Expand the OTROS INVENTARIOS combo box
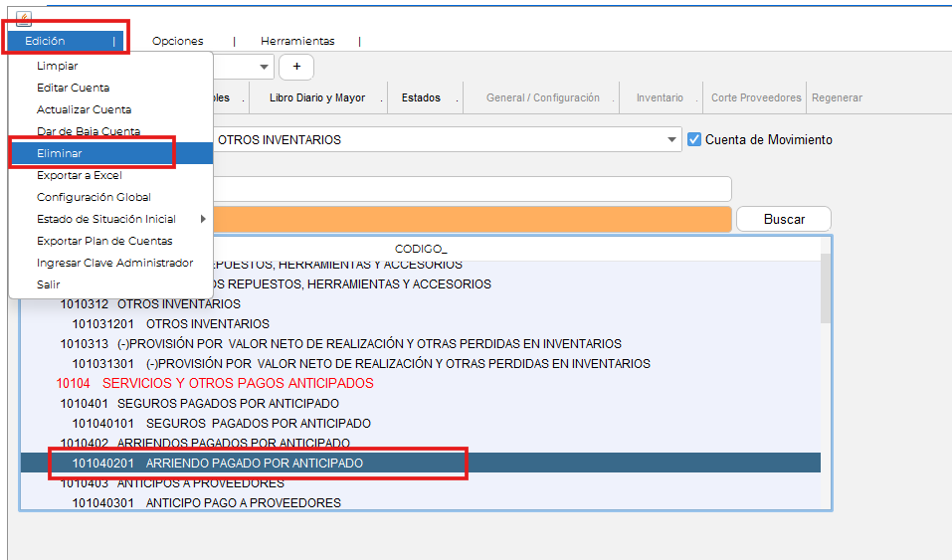Image resolution: width=952 pixels, height=560 pixels. [672, 140]
